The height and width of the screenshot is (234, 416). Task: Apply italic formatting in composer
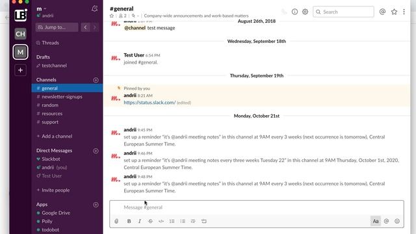tap(140, 221)
